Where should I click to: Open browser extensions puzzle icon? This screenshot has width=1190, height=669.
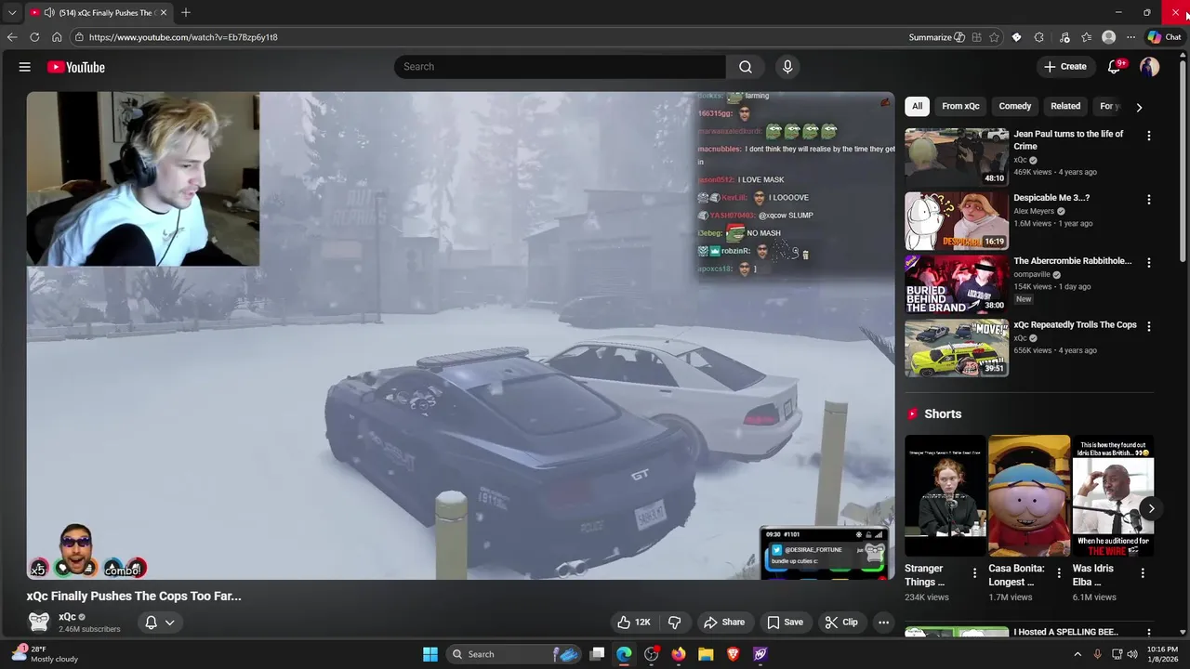pyautogui.click(x=1039, y=37)
